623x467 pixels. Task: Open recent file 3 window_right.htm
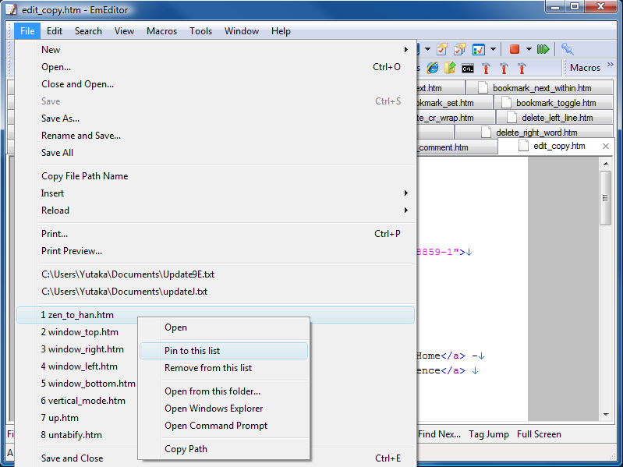point(82,349)
